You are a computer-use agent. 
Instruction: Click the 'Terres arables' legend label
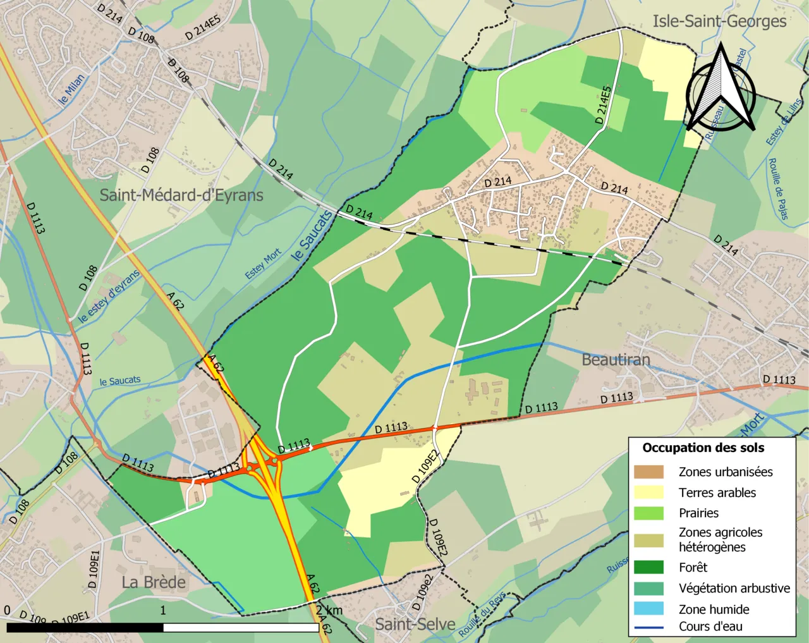(x=717, y=493)
